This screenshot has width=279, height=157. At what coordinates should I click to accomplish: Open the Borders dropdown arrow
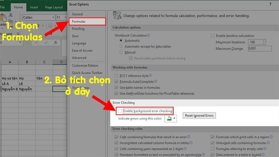tap(55, 26)
